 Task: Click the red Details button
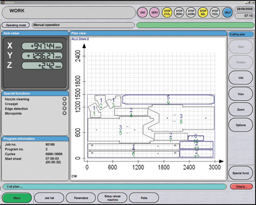pyautogui.click(x=241, y=187)
